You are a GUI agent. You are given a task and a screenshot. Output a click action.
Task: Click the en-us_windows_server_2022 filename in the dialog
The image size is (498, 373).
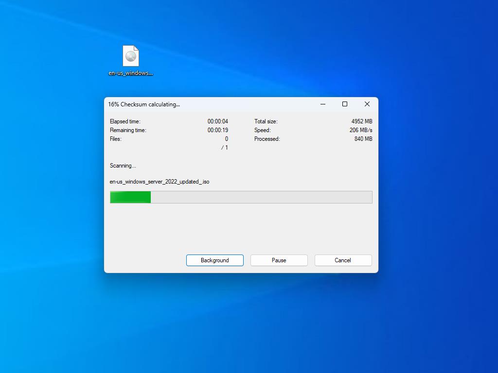point(160,182)
